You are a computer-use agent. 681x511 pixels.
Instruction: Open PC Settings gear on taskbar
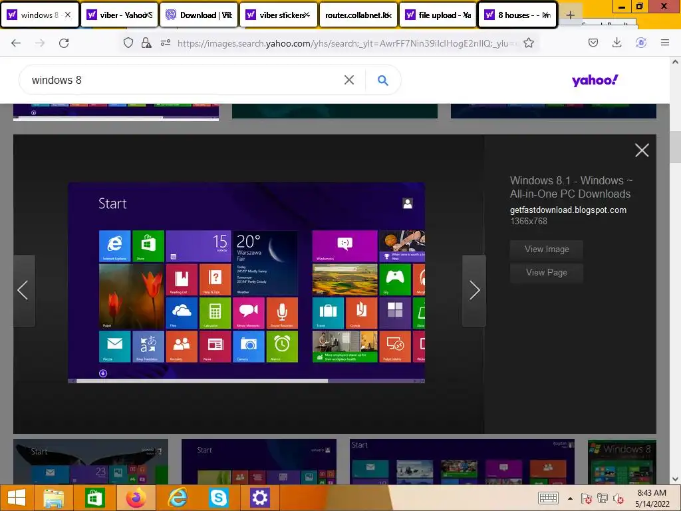260,498
